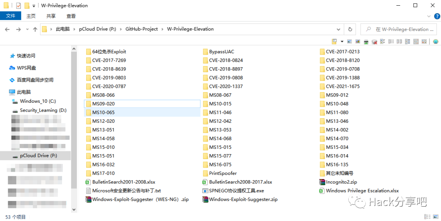
Task: Click the map network drive toolbar icon
Action: pyautogui.click(x=366, y=42)
